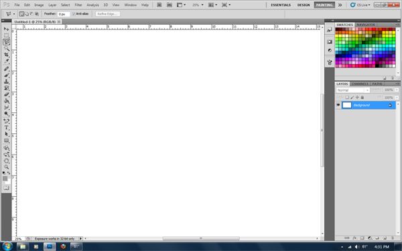402x251 pixels.
Task: Select the Quick Selection tool
Action: [7, 48]
